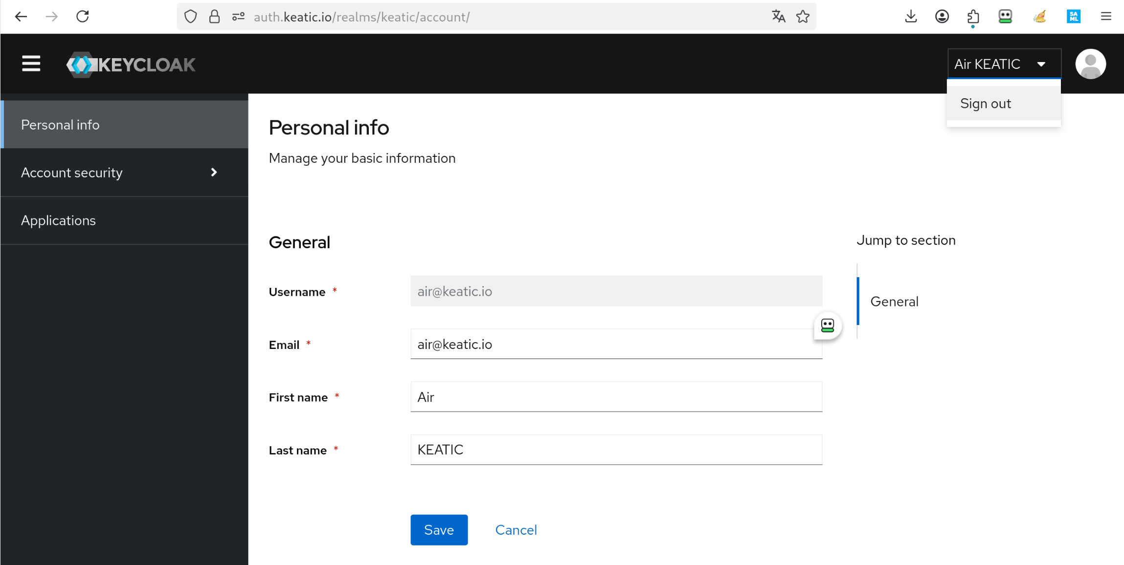Click the password manager icon near Email field
Image resolution: width=1124 pixels, height=565 pixels.
[827, 326]
